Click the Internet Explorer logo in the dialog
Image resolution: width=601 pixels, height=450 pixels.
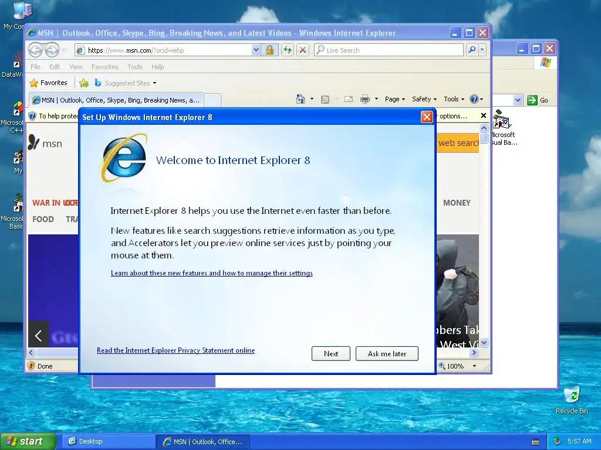coord(124,158)
